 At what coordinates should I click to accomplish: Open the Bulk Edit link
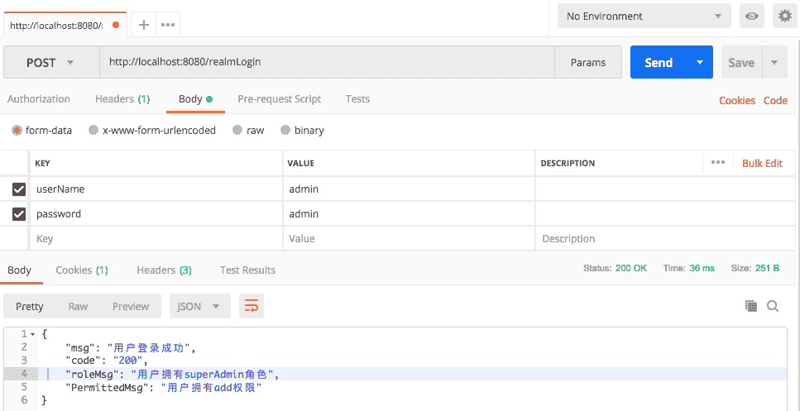762,163
